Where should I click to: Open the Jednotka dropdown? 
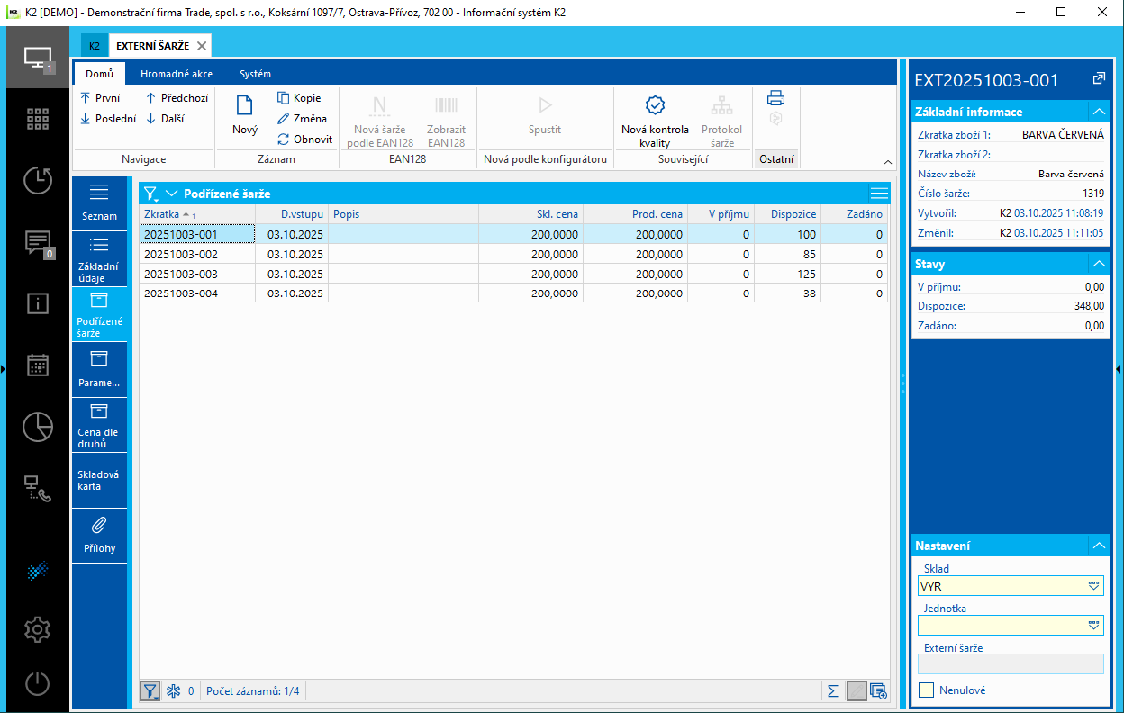(x=1094, y=626)
